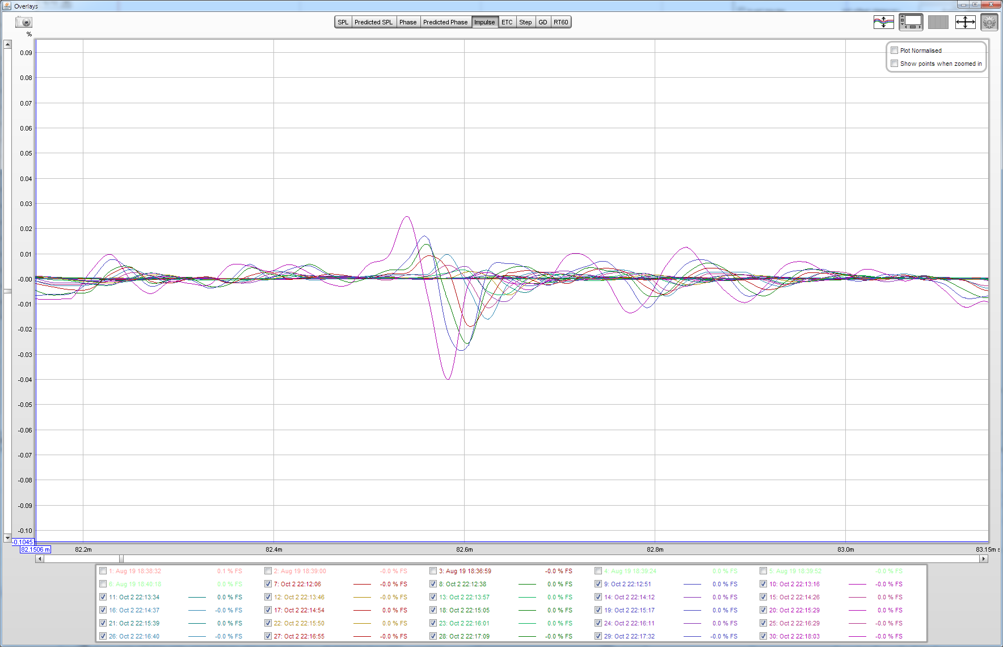Check measurement 1: Aug 19 18:38:32
1003x647 pixels.
(103, 571)
